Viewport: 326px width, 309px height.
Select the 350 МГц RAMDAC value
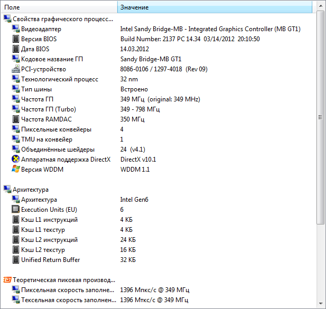click(132, 119)
